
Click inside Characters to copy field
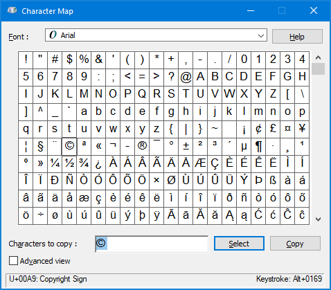152,244
